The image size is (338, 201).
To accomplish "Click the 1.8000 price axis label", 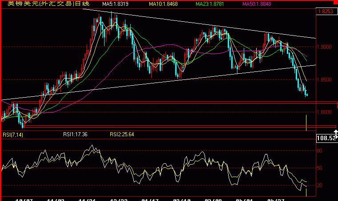I will point(324,112).
